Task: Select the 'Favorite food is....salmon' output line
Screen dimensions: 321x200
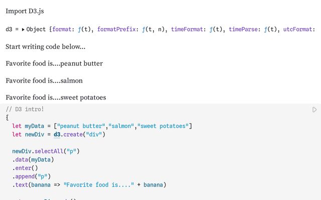Action: pos(44,80)
